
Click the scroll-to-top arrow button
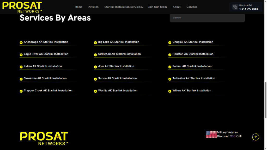click(x=256, y=137)
